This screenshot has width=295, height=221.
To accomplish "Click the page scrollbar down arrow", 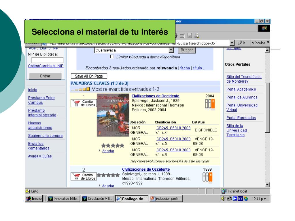I will (267, 185).
